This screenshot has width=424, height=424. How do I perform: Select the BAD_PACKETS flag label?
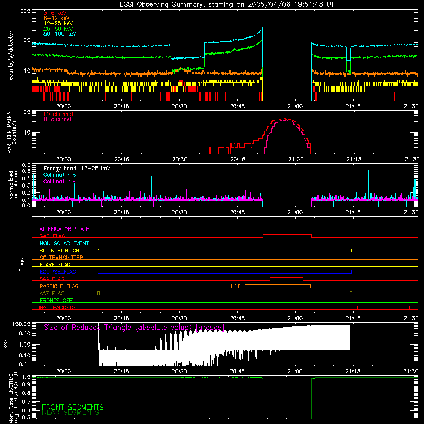[x=57, y=307]
